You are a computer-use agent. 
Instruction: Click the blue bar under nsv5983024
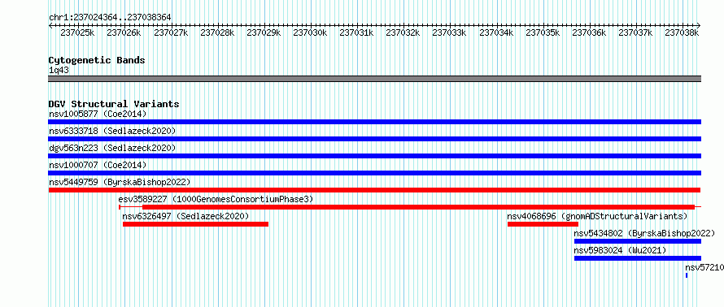point(638,258)
